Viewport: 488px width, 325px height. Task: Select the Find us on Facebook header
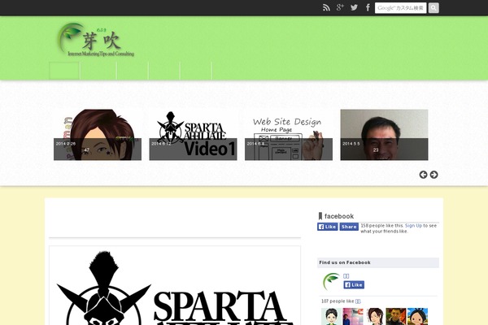coord(378,262)
